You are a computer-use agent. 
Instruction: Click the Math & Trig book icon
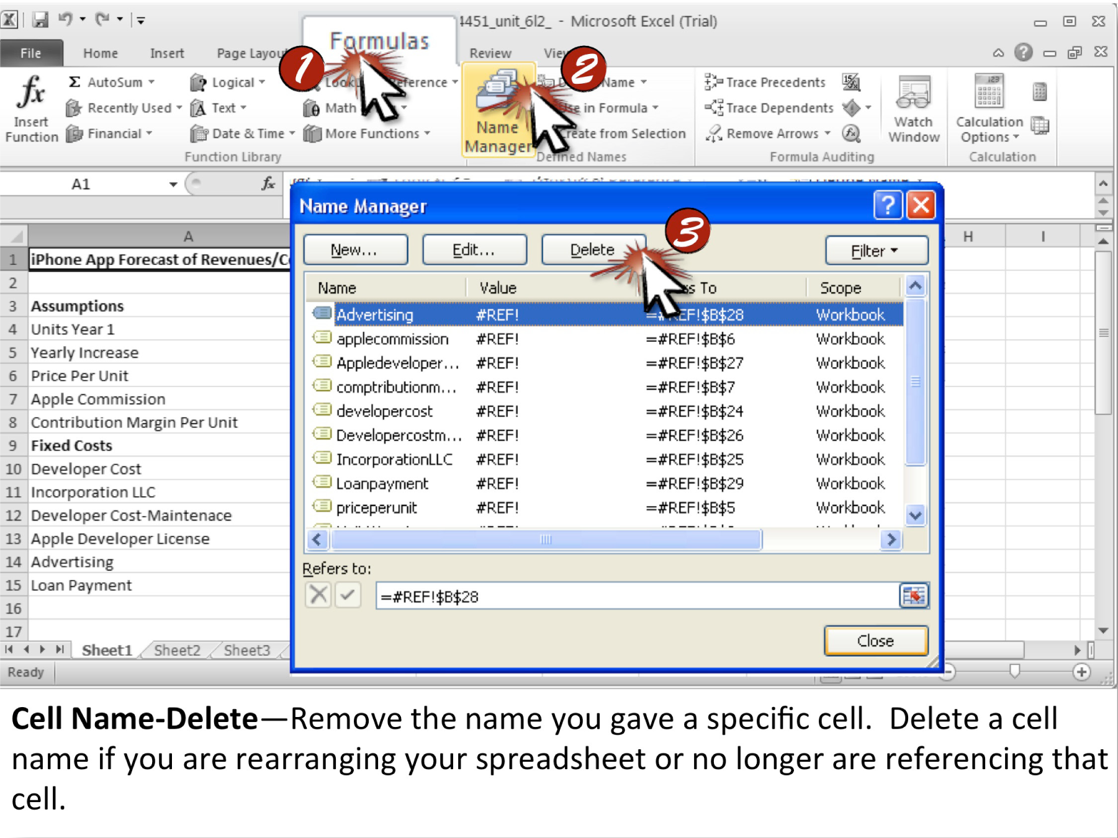click(x=311, y=109)
